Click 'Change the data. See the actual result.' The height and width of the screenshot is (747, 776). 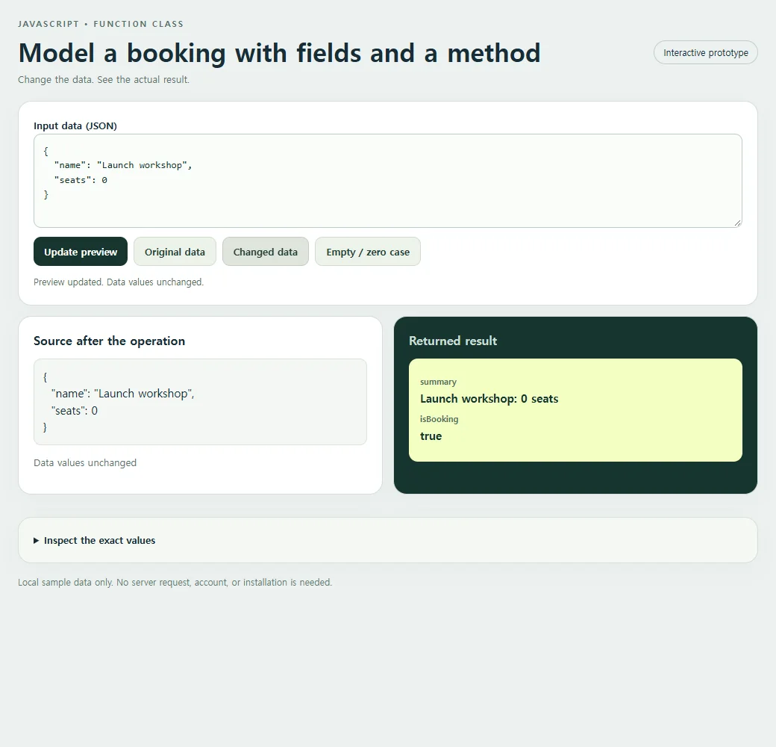[x=104, y=79]
